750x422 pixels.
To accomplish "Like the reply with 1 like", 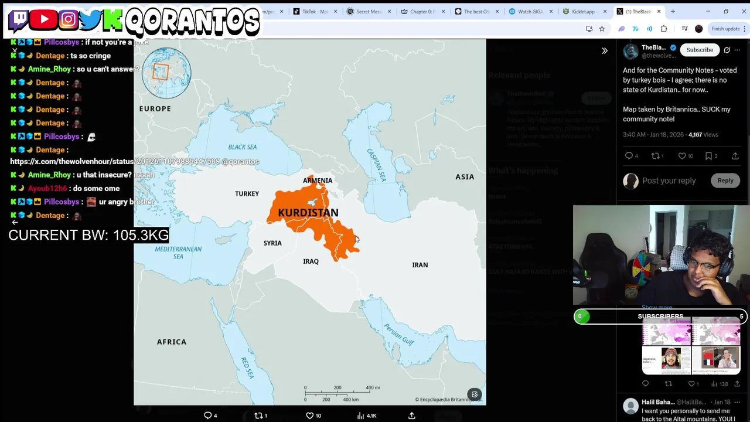I will 692,384.
